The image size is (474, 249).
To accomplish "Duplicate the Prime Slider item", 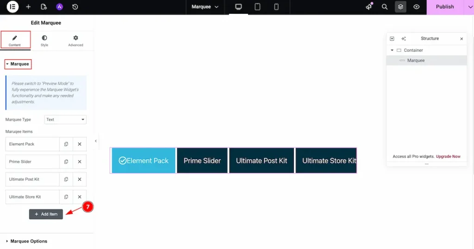I will click(x=66, y=162).
